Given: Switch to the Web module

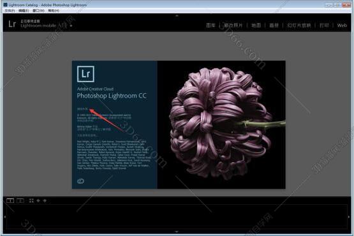Looking at the screenshot, I should tap(342, 26).
